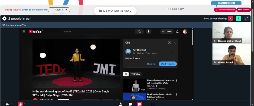Image resolution: width=254 pixels, height=106 pixels.
Task: Expand camera options chevron
Action: pos(12,103)
